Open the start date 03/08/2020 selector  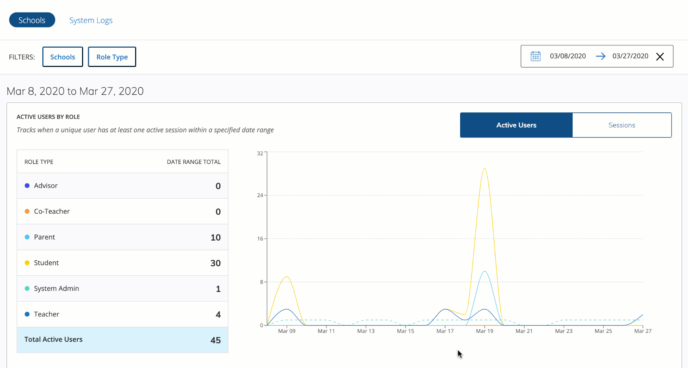coord(568,56)
